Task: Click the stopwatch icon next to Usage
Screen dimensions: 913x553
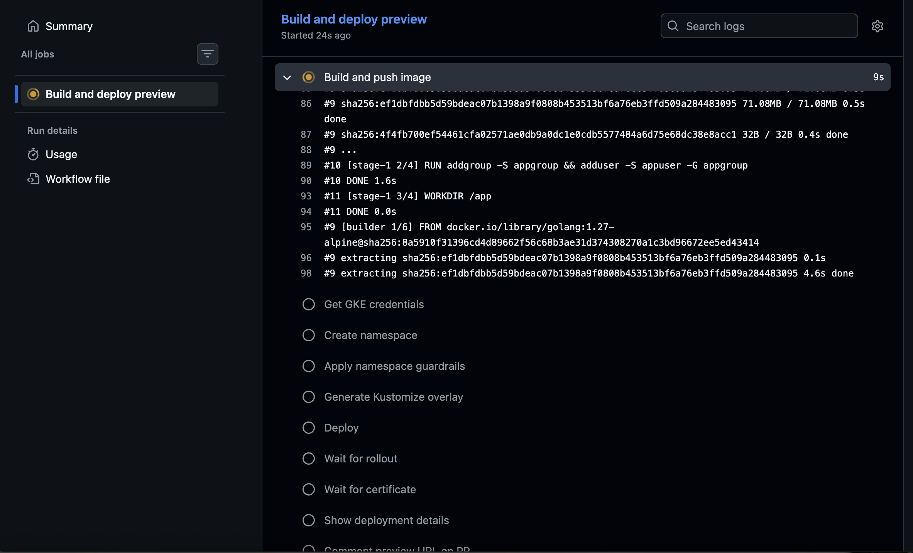Action: [33, 154]
